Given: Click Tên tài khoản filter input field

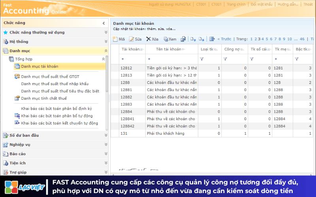Looking at the screenshot, I should (172, 59).
